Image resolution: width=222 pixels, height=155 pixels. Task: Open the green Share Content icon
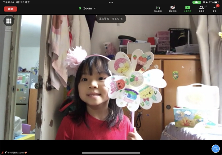[187, 8]
